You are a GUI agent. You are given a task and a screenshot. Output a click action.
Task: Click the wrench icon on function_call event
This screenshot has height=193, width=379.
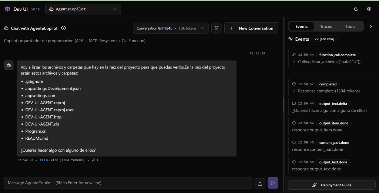(294, 55)
